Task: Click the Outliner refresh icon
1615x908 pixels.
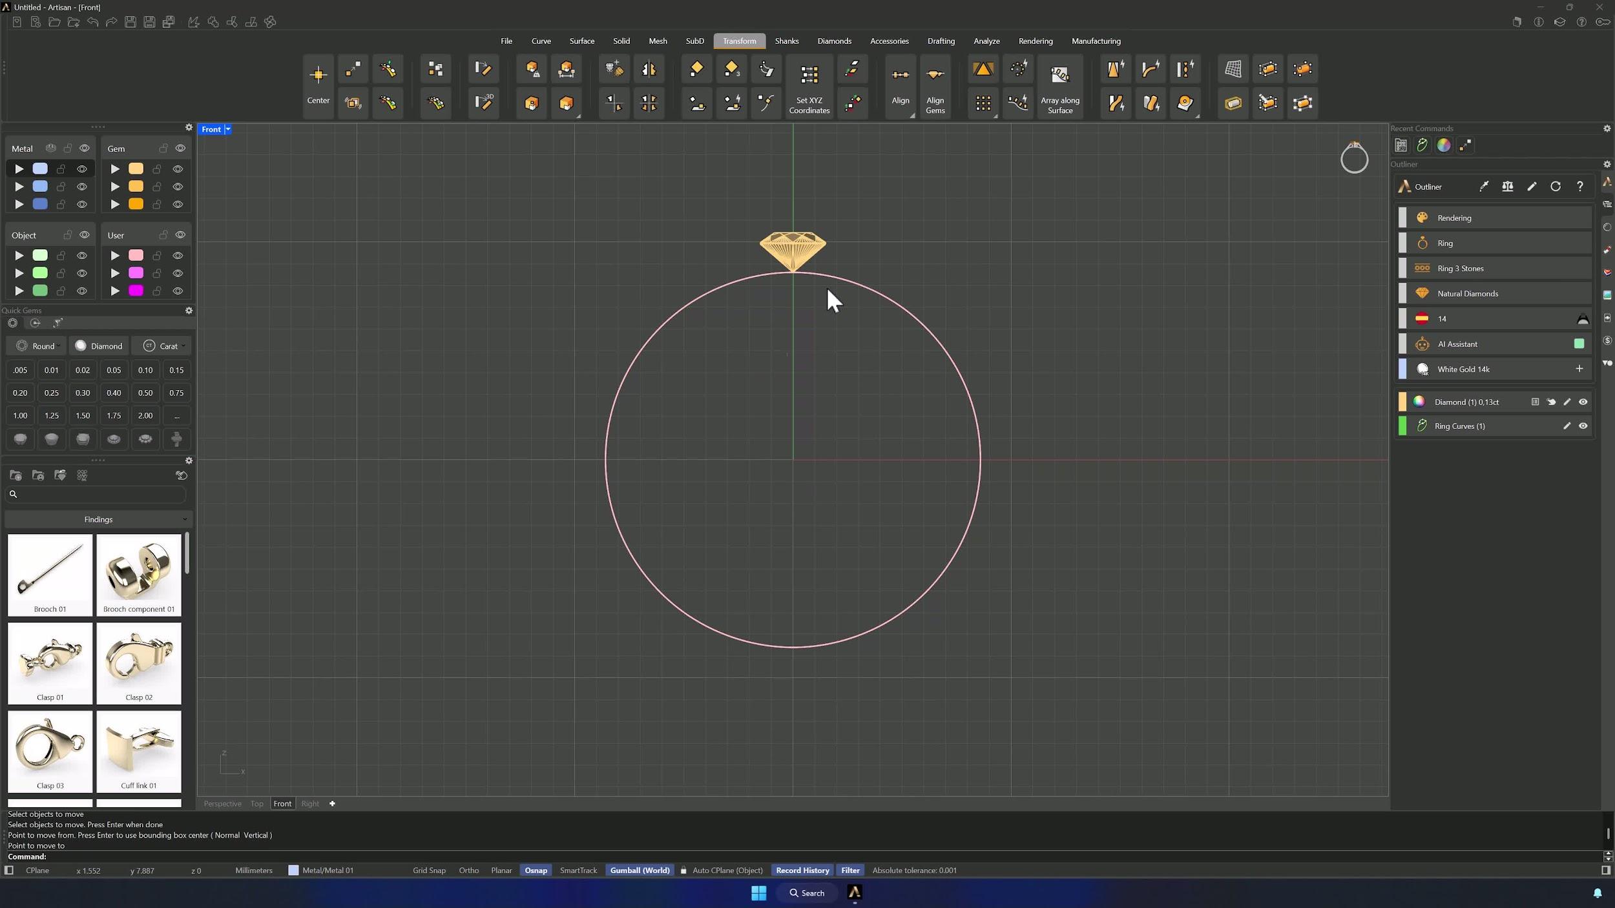Action: [x=1556, y=187]
